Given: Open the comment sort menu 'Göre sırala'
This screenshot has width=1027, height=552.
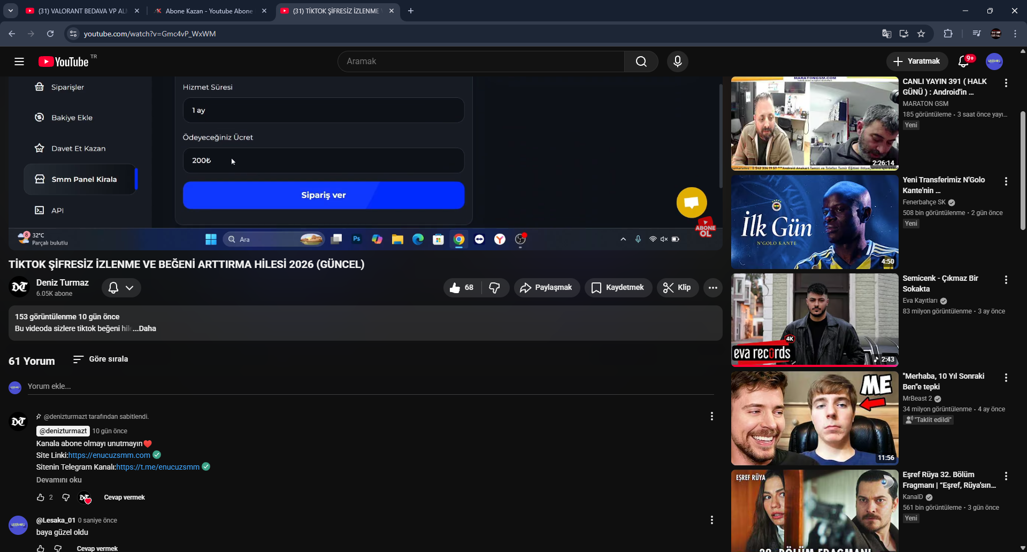Looking at the screenshot, I should [101, 359].
